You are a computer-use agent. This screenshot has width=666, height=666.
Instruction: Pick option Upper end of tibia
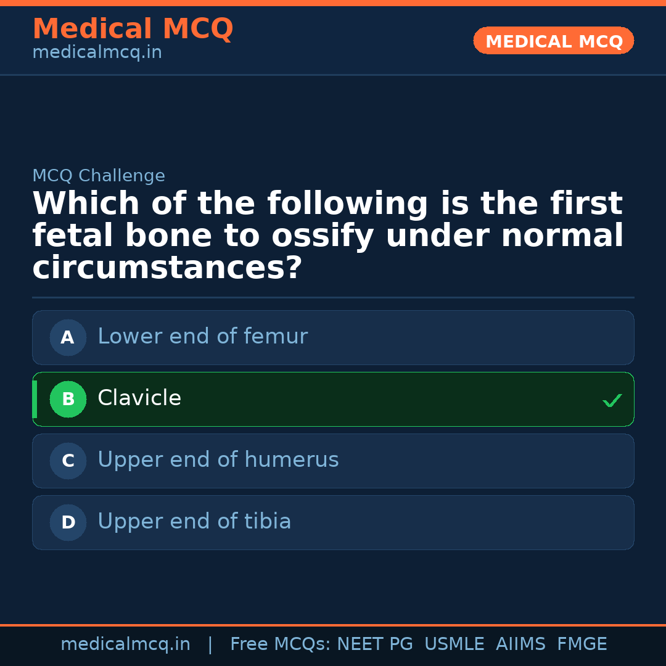pos(333,522)
